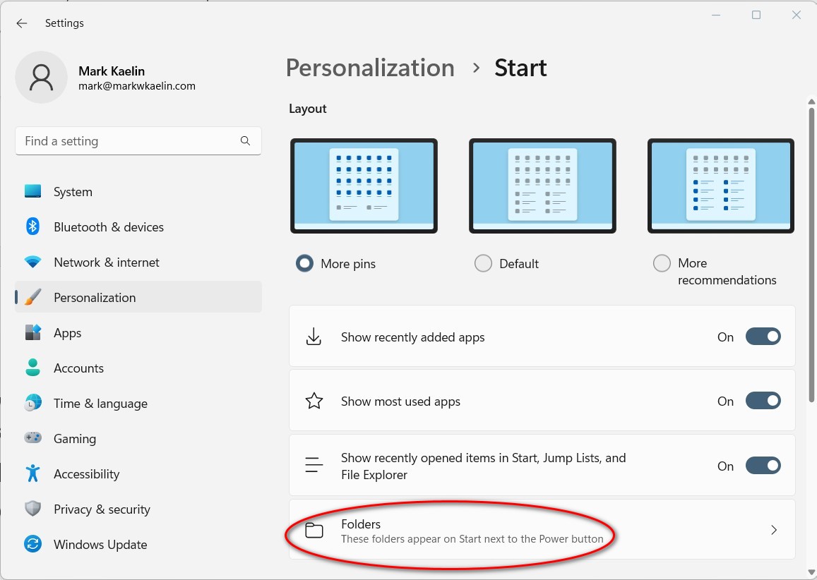817x580 pixels.
Task: Click inside the Find a setting box
Action: (x=127, y=140)
